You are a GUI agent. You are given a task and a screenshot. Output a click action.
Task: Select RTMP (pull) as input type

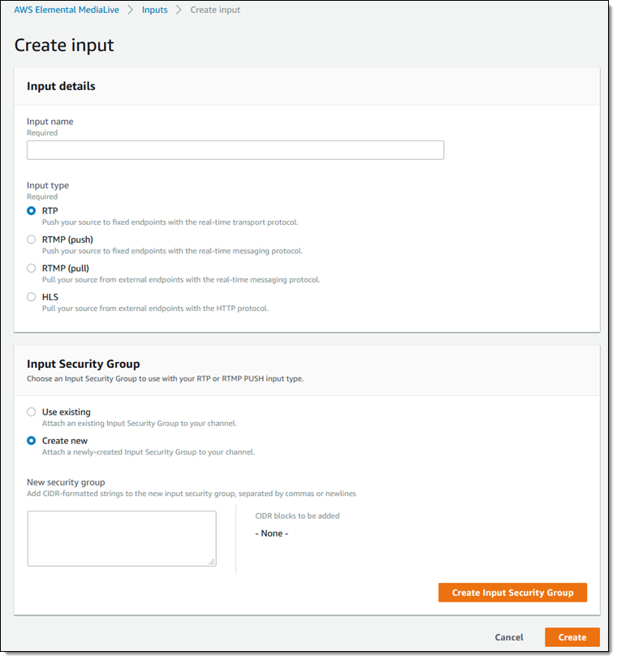tap(32, 268)
